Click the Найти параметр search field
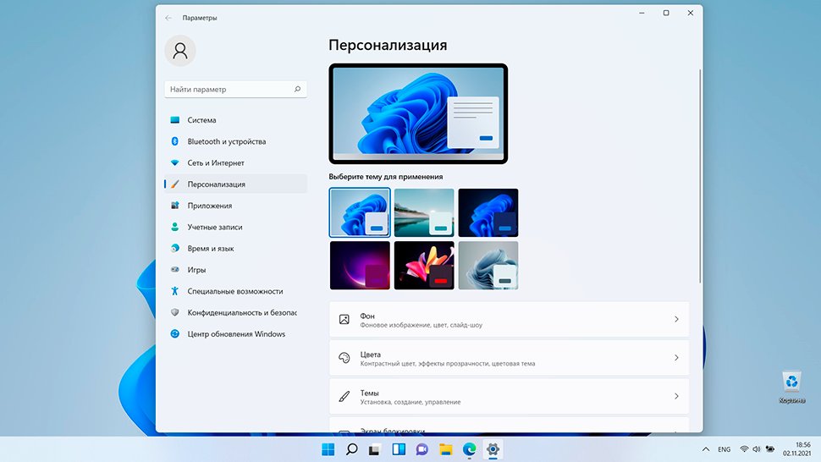Screen dimensions: 821x462 coord(229,89)
